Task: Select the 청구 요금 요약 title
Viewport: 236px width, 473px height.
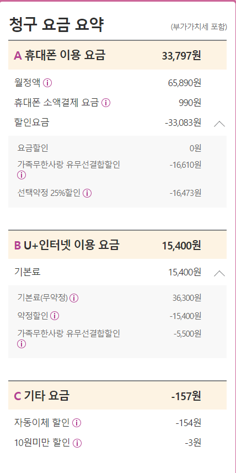Action: tap(56, 25)
